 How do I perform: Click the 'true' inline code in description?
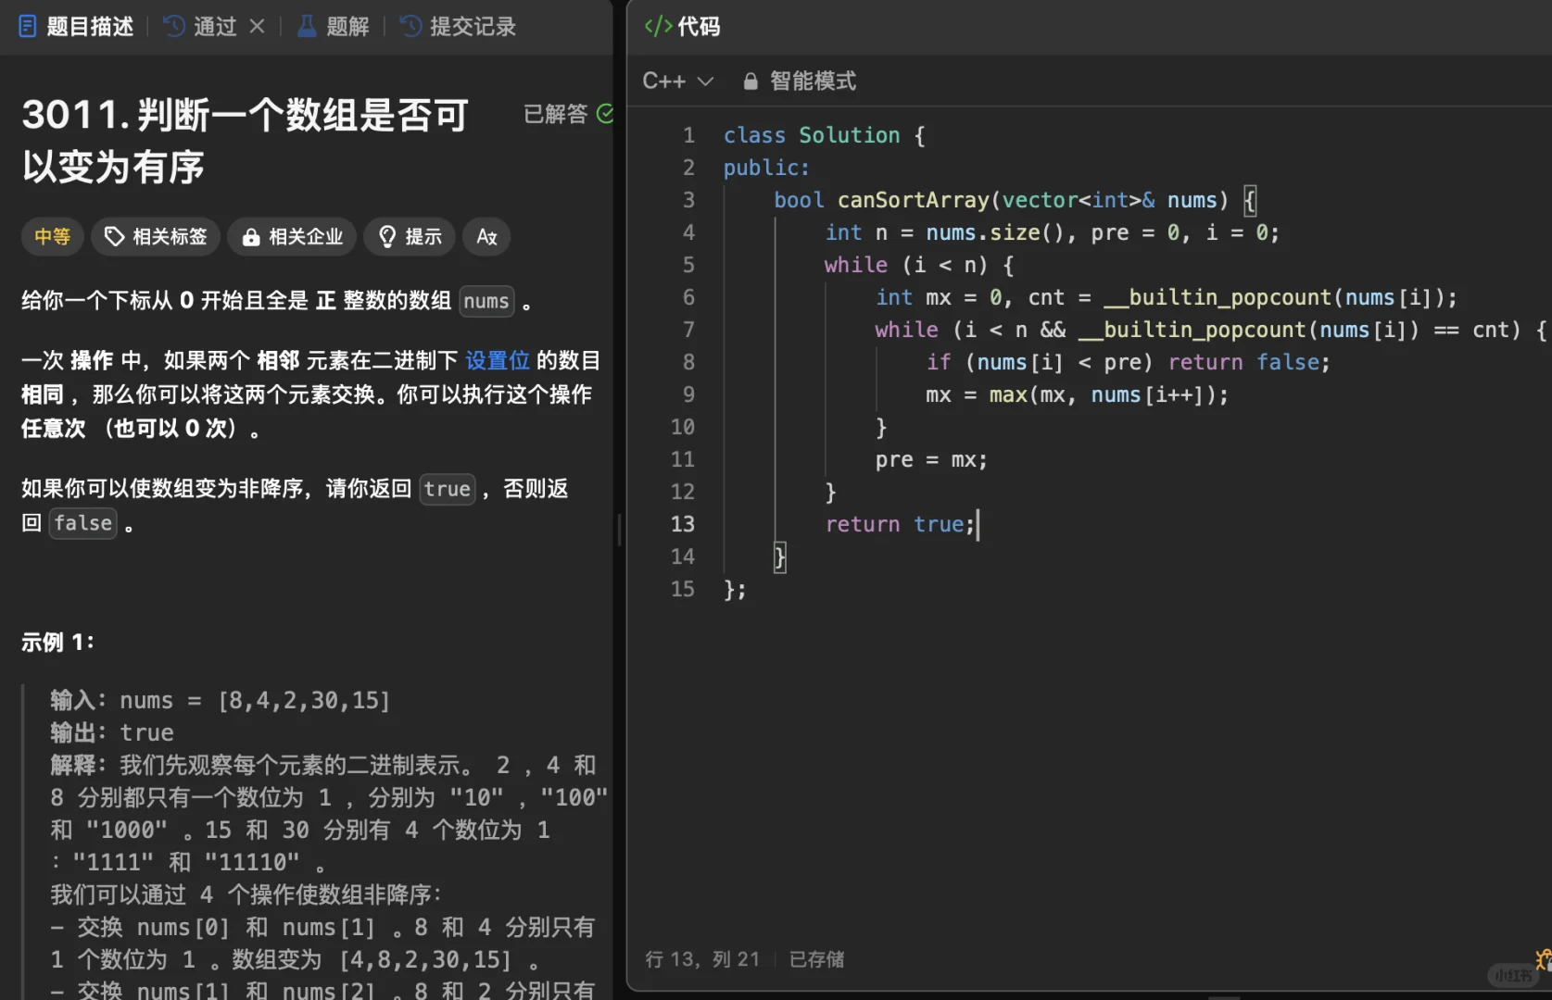point(448,489)
